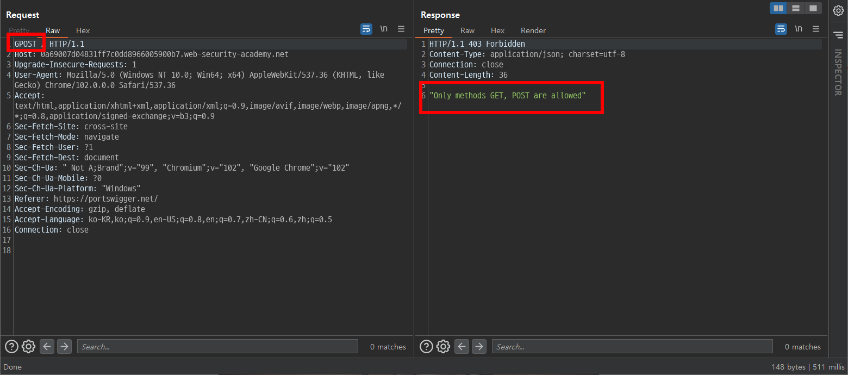Viewport: 848px width, 375px height.
Task: Click the Sec-Fetch-Site: cross-site header
Action: (71, 127)
